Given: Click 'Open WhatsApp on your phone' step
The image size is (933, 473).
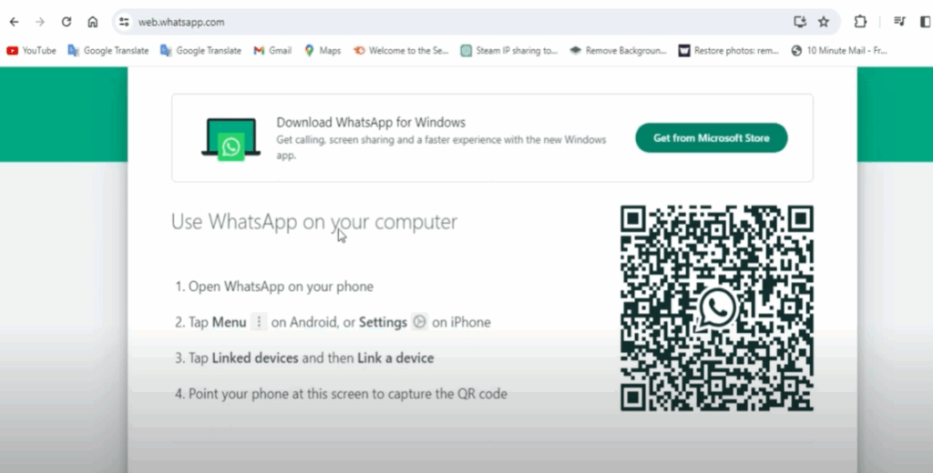Looking at the screenshot, I should click(281, 287).
